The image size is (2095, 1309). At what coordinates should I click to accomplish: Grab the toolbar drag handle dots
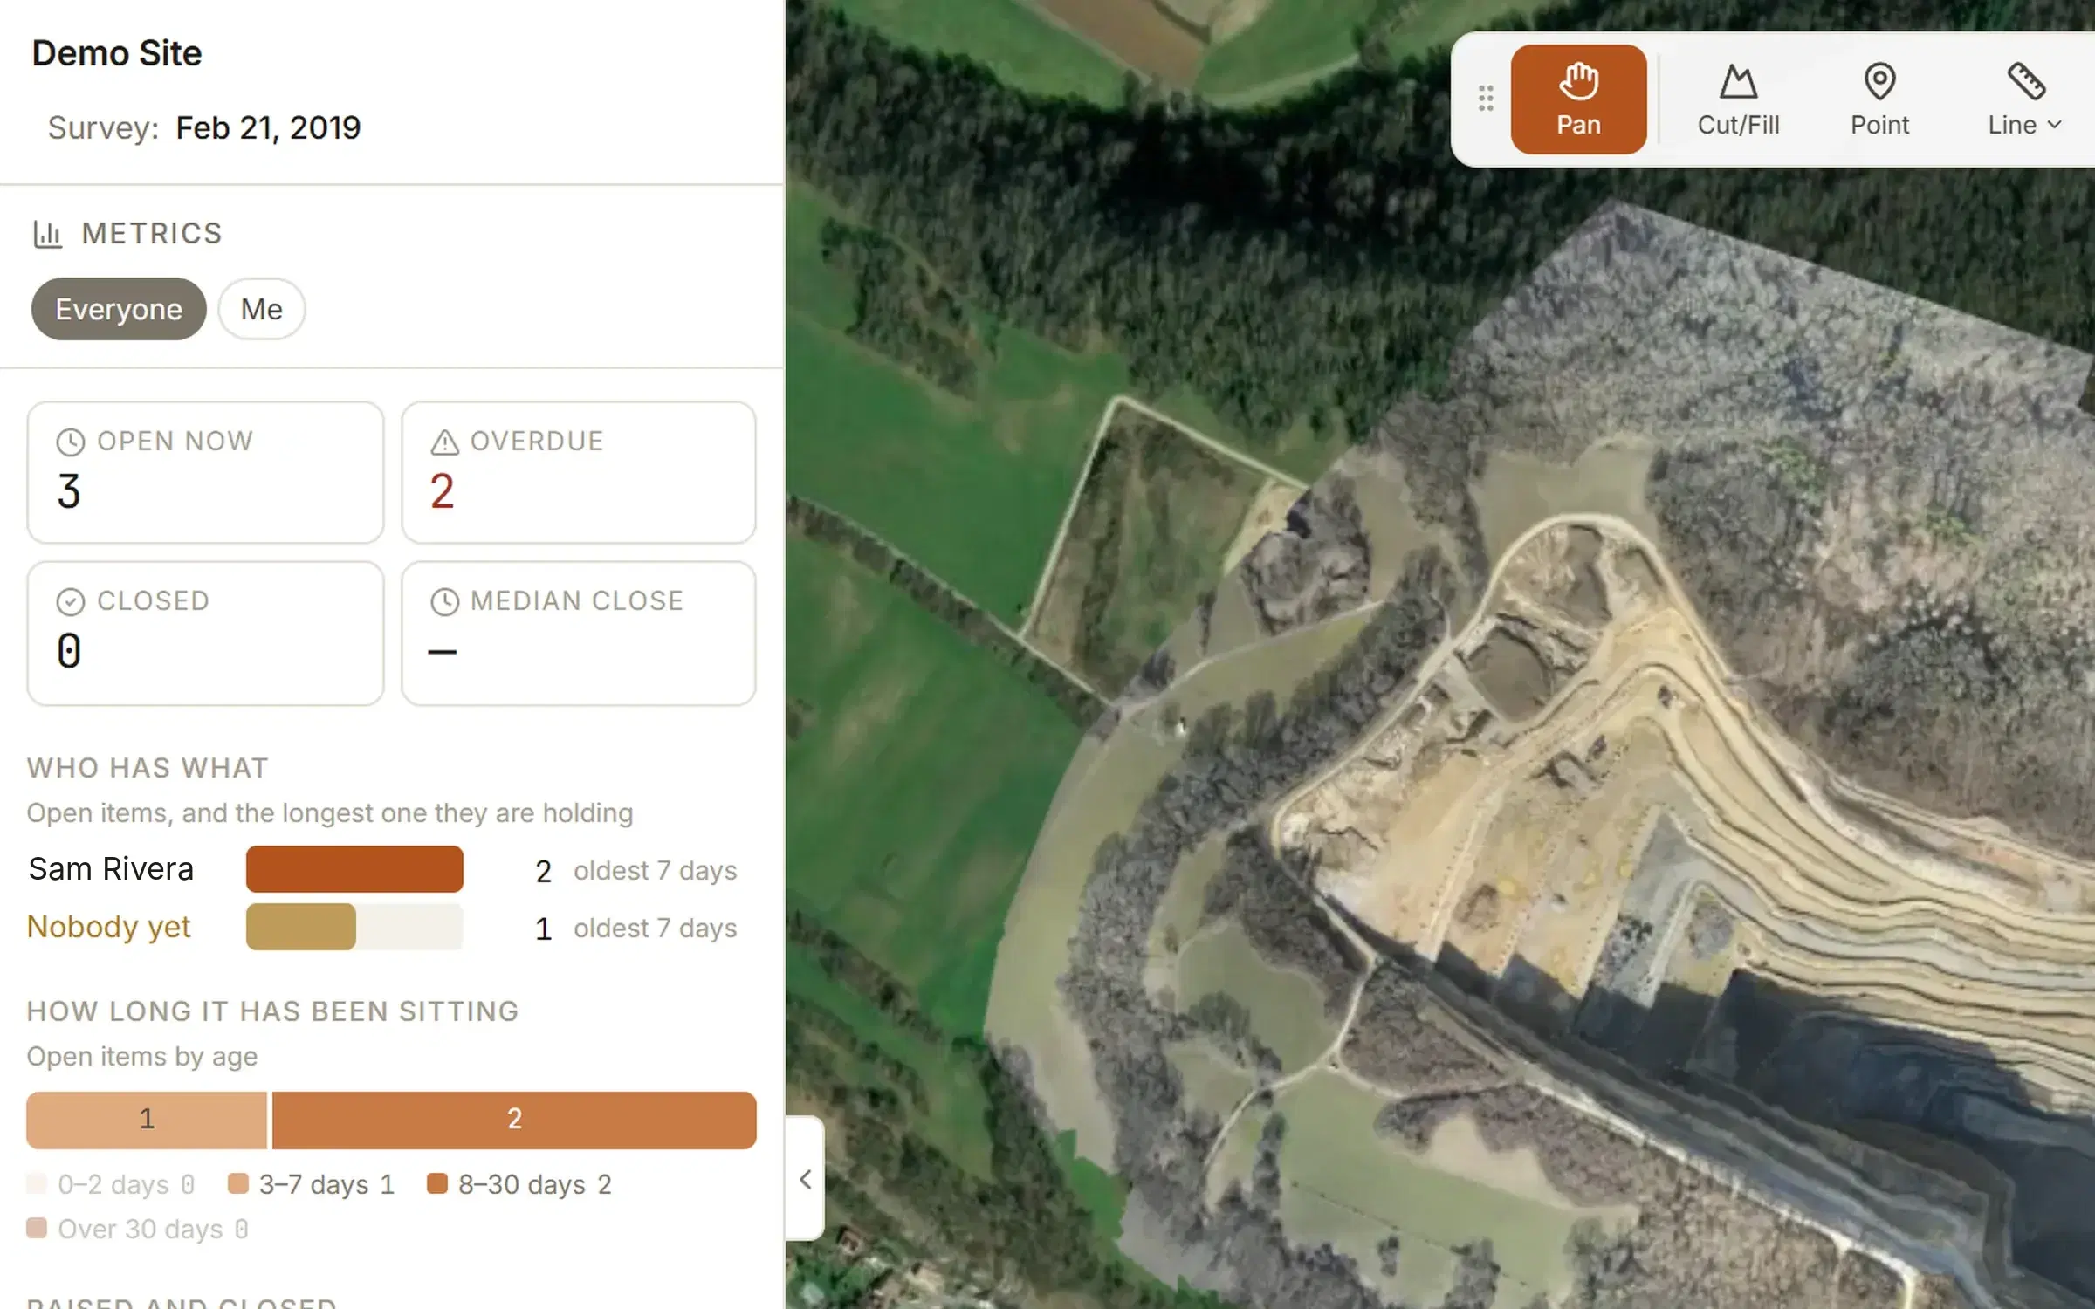[1486, 99]
